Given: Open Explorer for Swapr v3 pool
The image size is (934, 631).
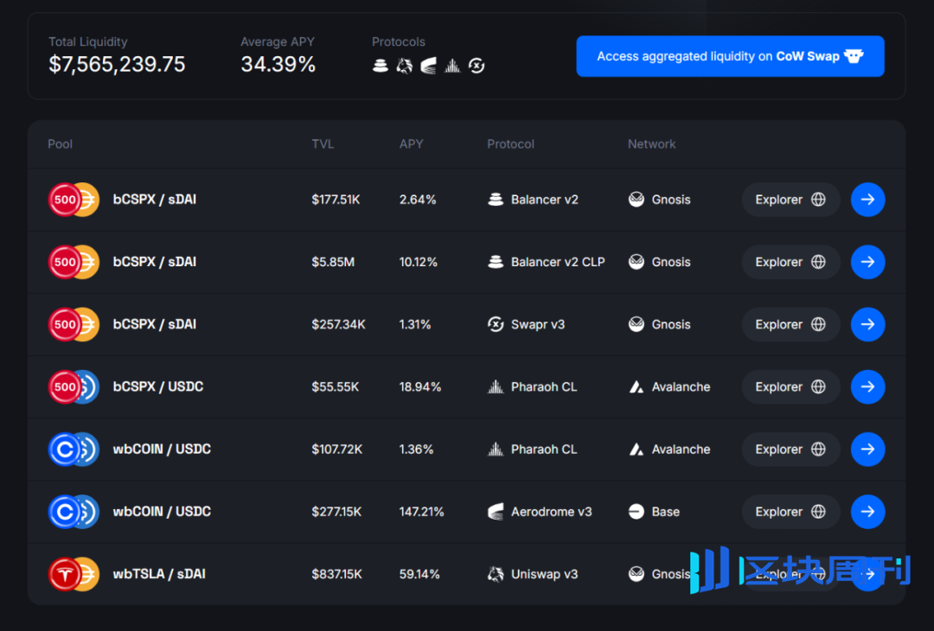Looking at the screenshot, I should click(x=790, y=324).
